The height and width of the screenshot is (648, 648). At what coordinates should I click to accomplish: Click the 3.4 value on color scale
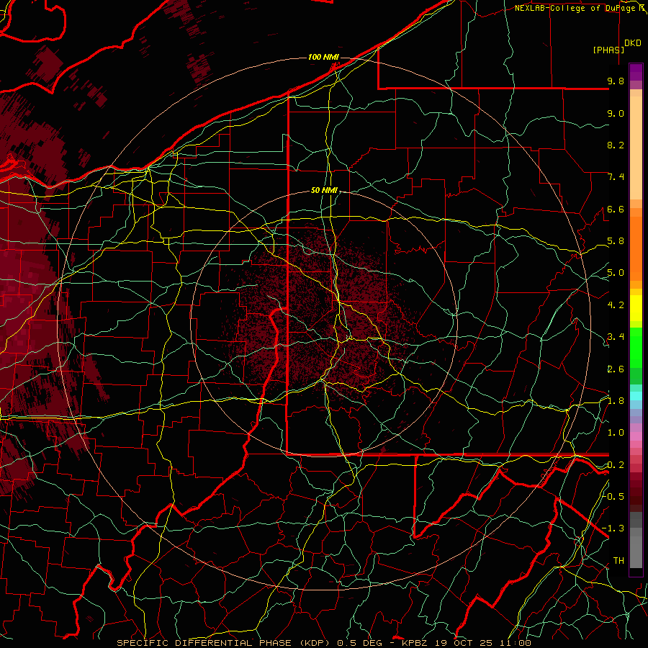616,337
